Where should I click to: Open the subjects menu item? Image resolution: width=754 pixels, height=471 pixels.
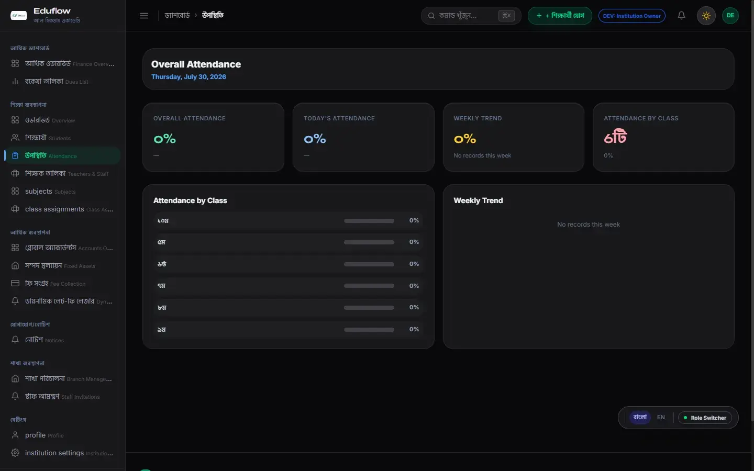(63, 191)
